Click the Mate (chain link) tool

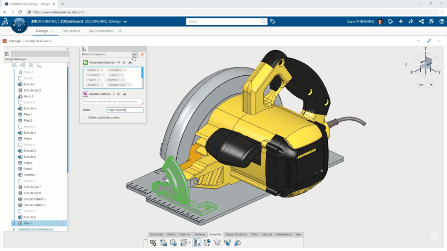153,243
